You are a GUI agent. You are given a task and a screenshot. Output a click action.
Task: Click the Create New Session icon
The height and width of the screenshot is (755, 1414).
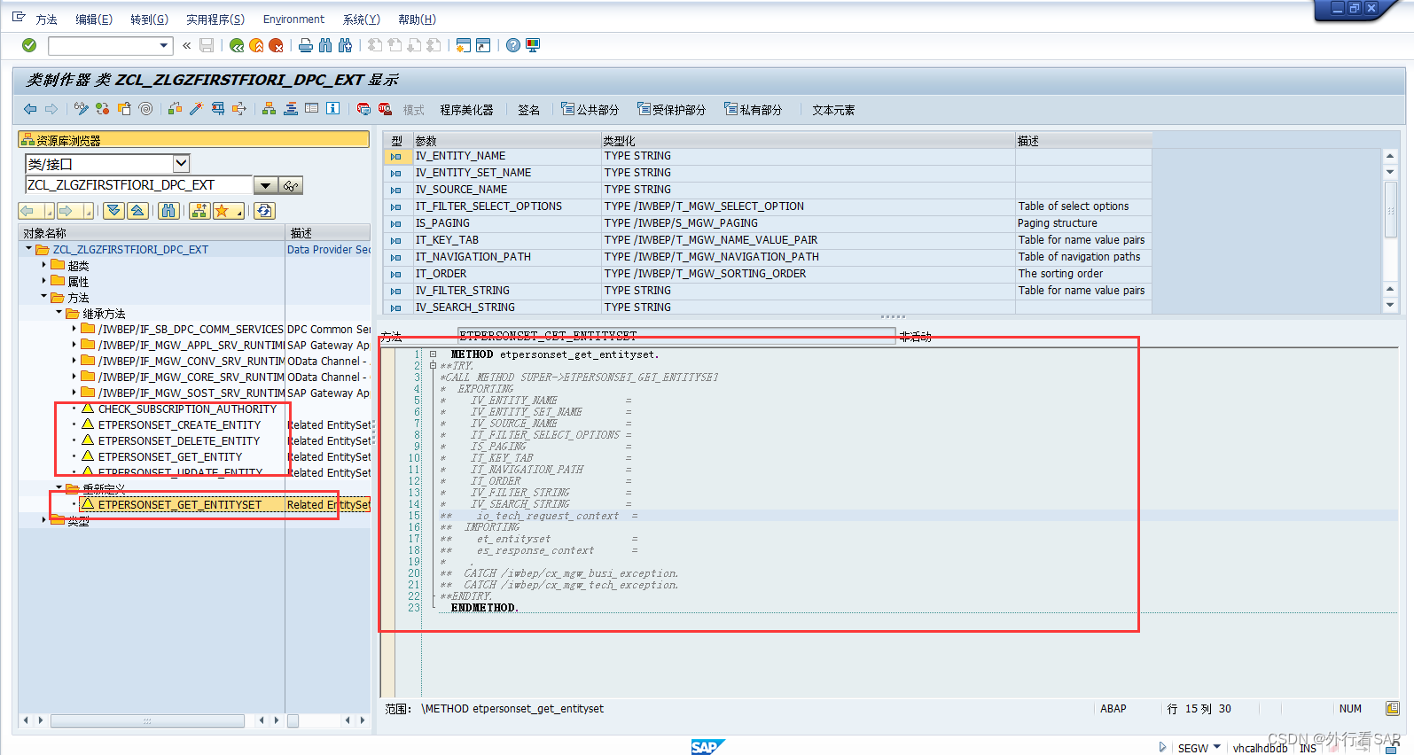(x=463, y=45)
